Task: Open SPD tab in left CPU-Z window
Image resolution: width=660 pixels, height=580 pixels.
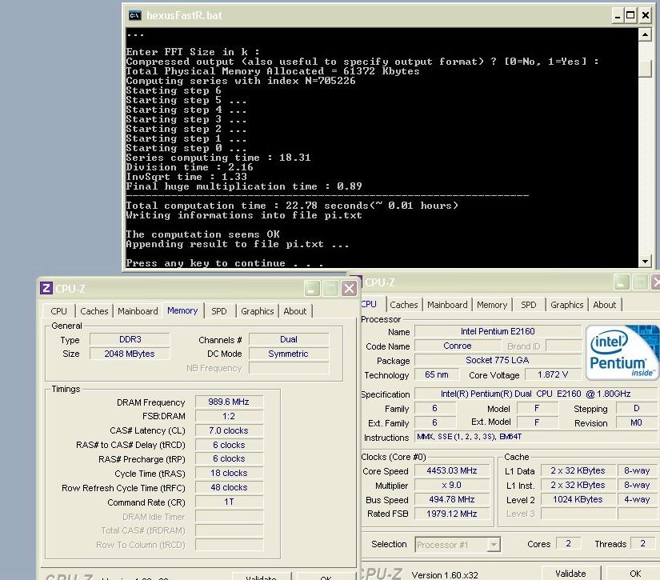Action: click(219, 311)
